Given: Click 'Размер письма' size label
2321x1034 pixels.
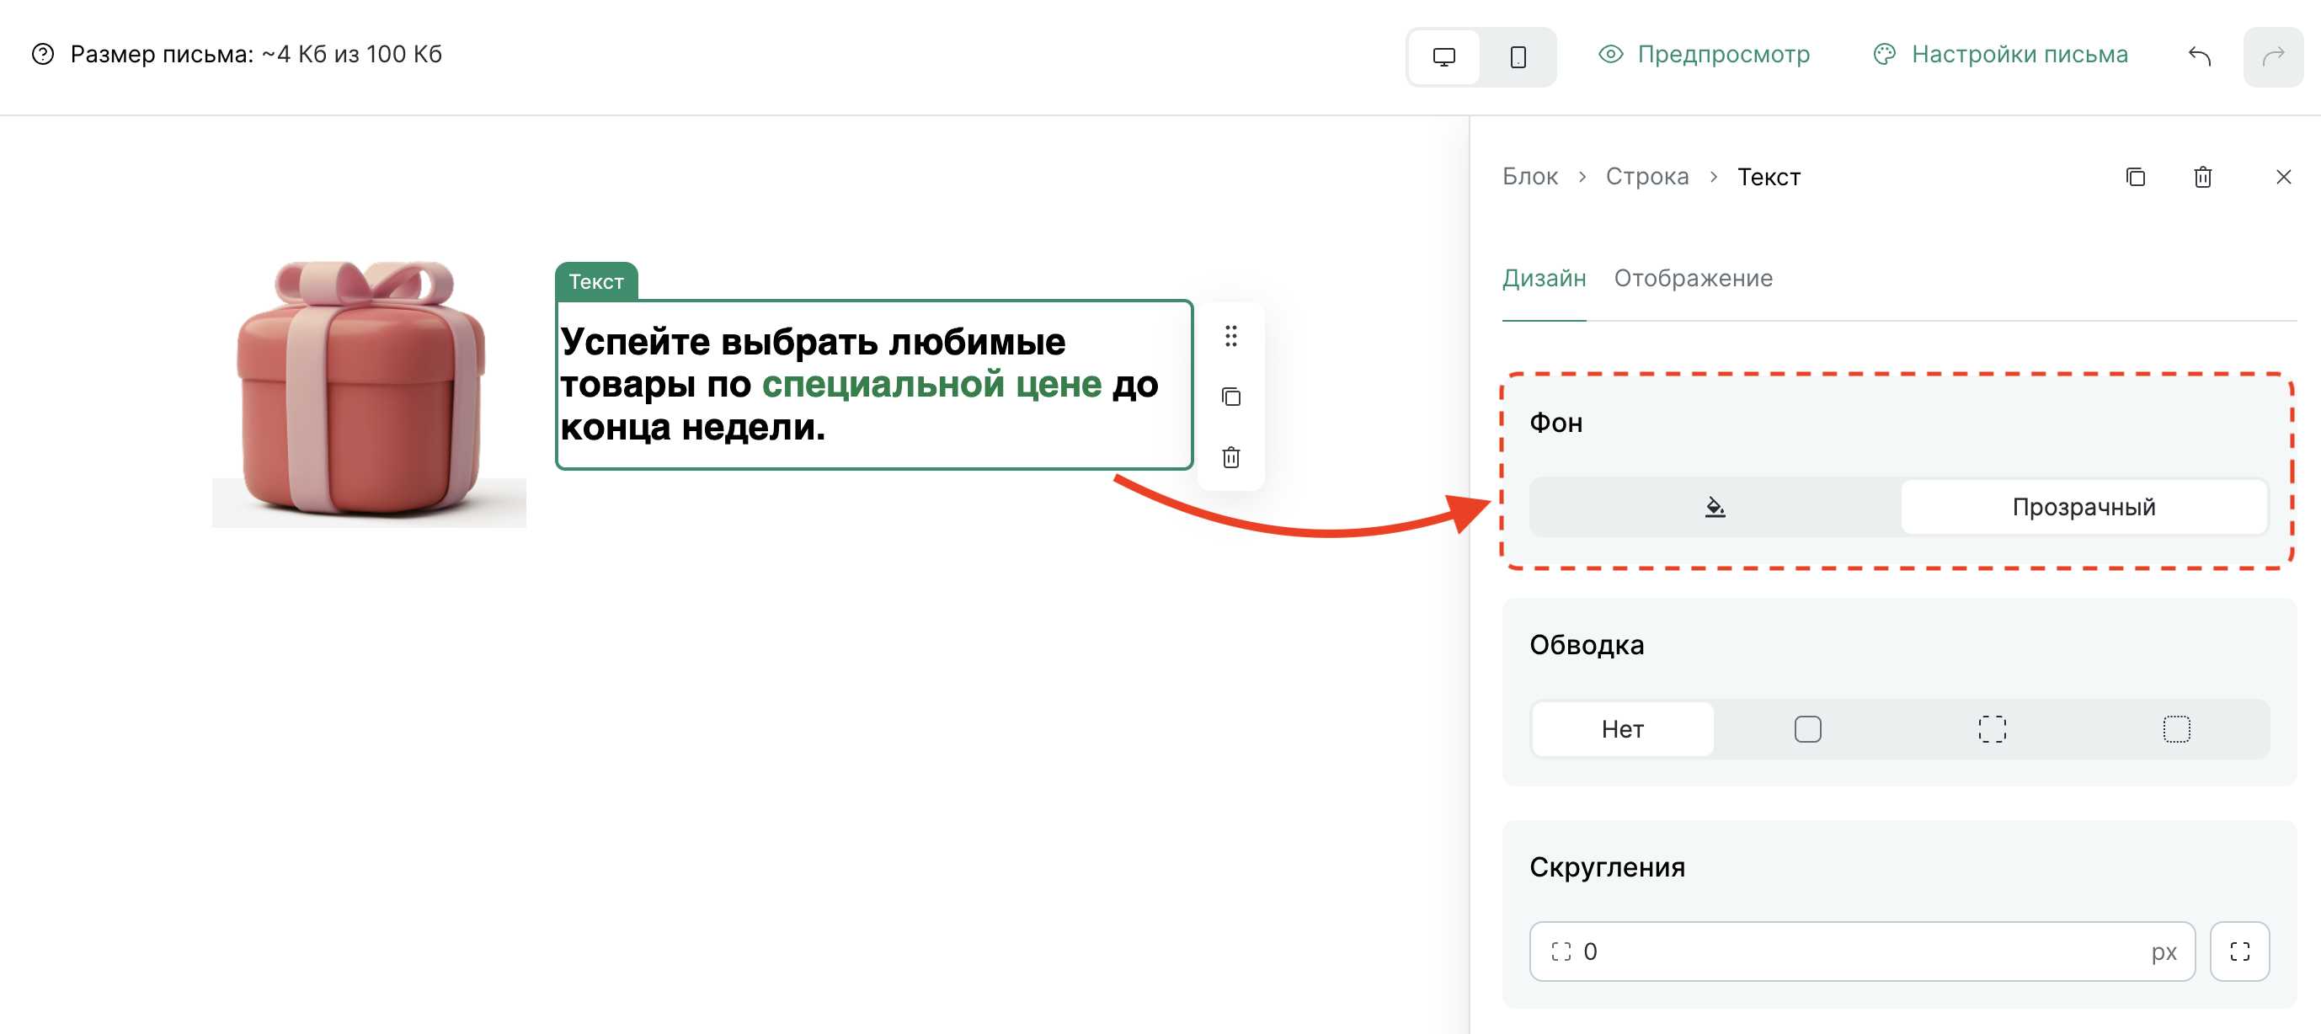Looking at the screenshot, I should click(256, 55).
